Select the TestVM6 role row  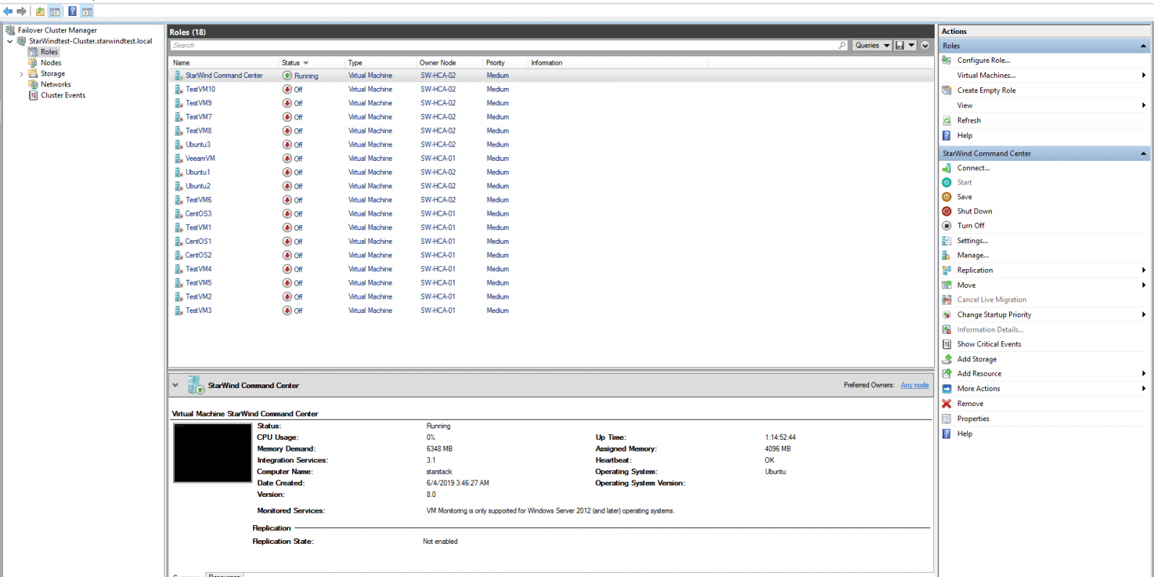click(x=551, y=201)
